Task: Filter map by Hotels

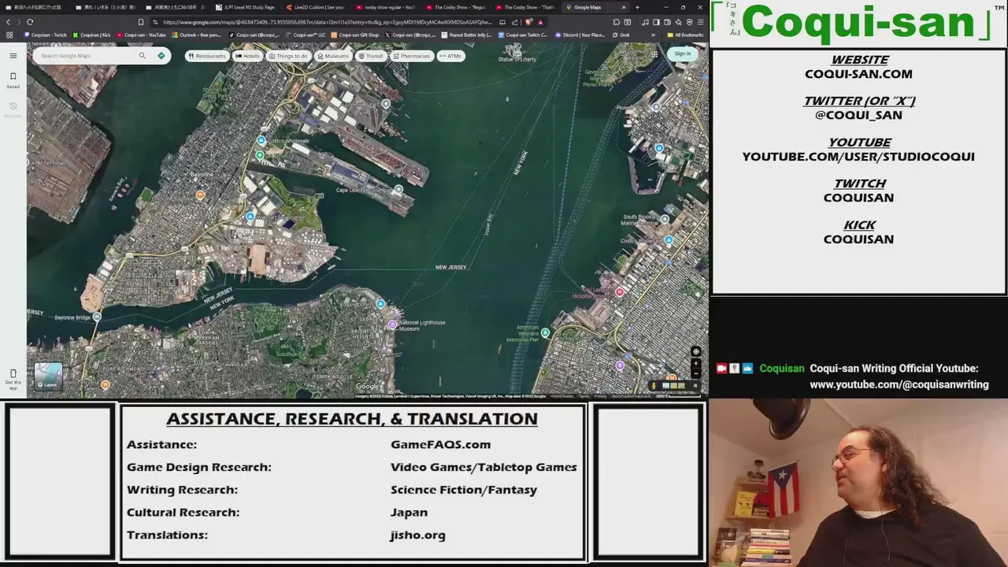Action: tap(247, 56)
